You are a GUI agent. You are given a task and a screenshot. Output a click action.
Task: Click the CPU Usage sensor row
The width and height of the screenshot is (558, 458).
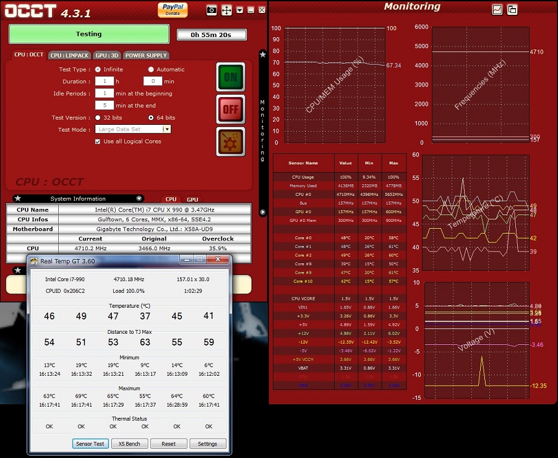coord(340,177)
